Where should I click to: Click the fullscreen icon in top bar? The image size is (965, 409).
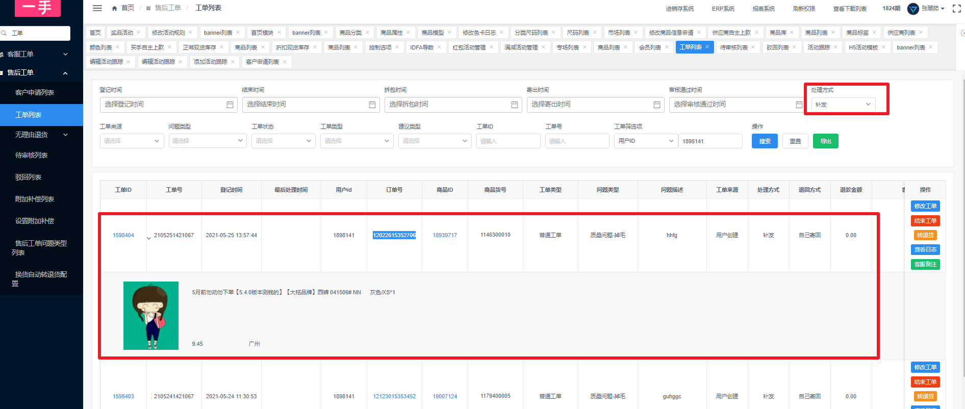[957, 9]
